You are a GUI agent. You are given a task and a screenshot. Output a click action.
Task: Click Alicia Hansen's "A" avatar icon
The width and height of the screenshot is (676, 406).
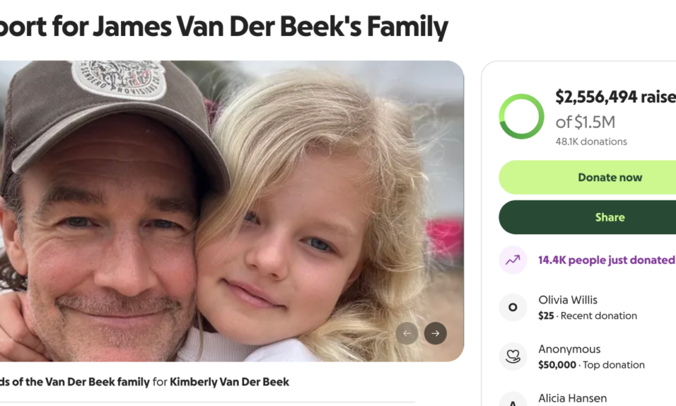(512, 401)
